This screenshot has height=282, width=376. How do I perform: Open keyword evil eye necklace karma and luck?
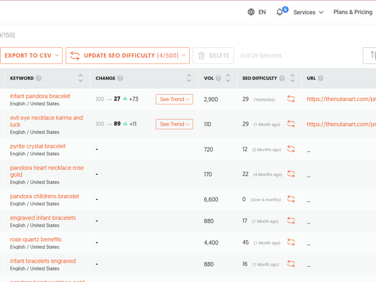[x=47, y=121]
